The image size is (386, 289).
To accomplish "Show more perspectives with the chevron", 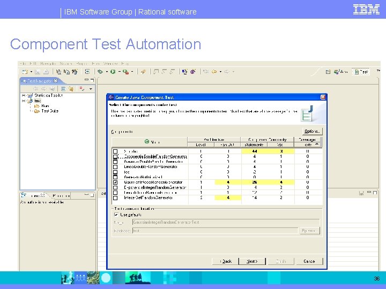I will click(x=378, y=71).
